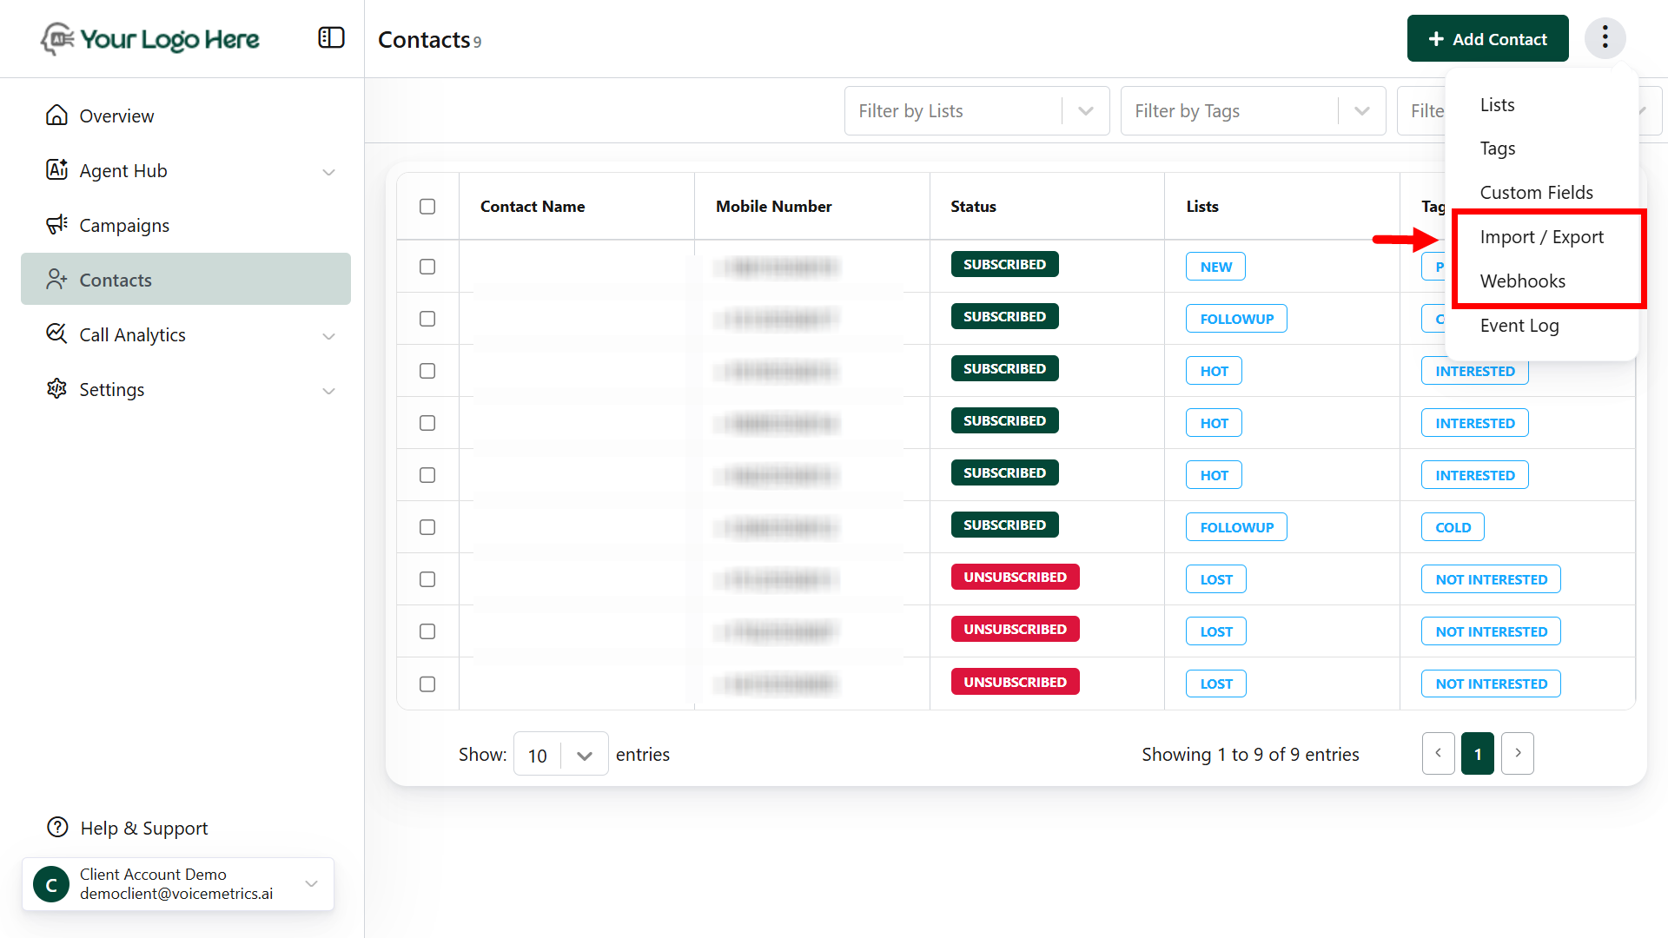Check the last contact row checkbox
The height and width of the screenshot is (938, 1668).
point(427,684)
